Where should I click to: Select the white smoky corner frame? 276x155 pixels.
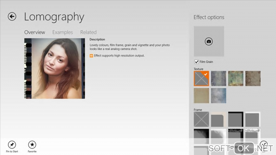(218, 136)
